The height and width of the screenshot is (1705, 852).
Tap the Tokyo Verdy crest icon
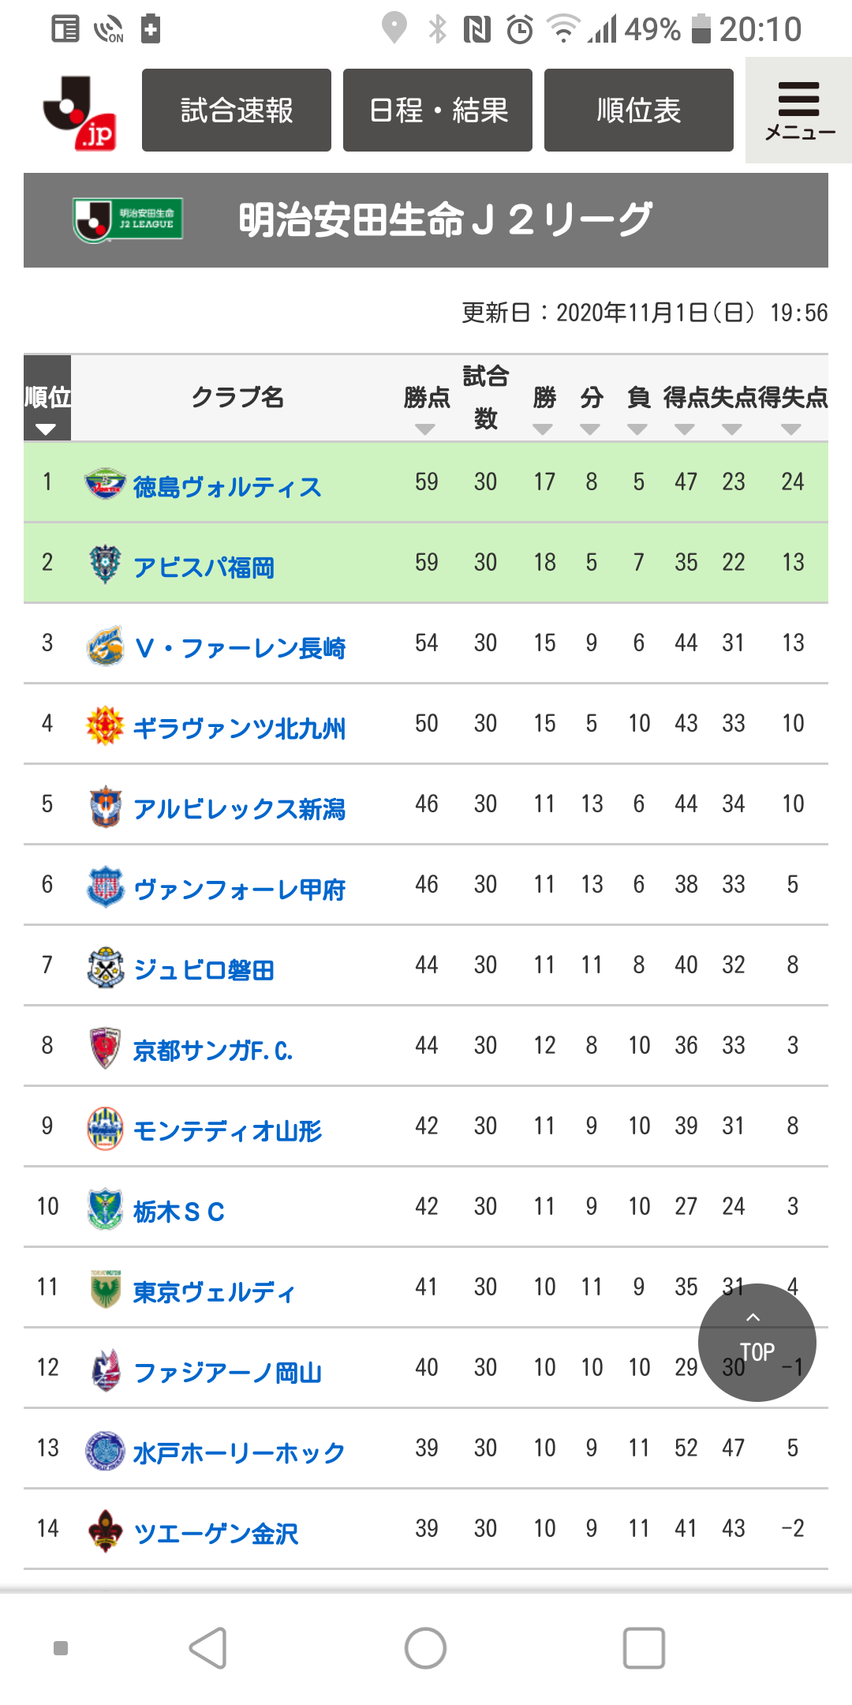click(x=105, y=1288)
